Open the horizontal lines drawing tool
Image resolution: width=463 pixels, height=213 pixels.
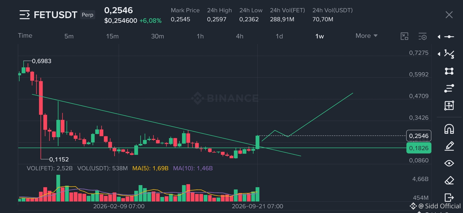(x=449, y=88)
